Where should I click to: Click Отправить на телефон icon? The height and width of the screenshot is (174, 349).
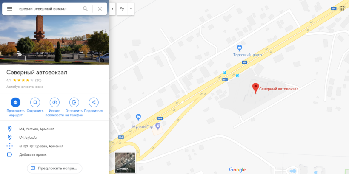click(74, 102)
